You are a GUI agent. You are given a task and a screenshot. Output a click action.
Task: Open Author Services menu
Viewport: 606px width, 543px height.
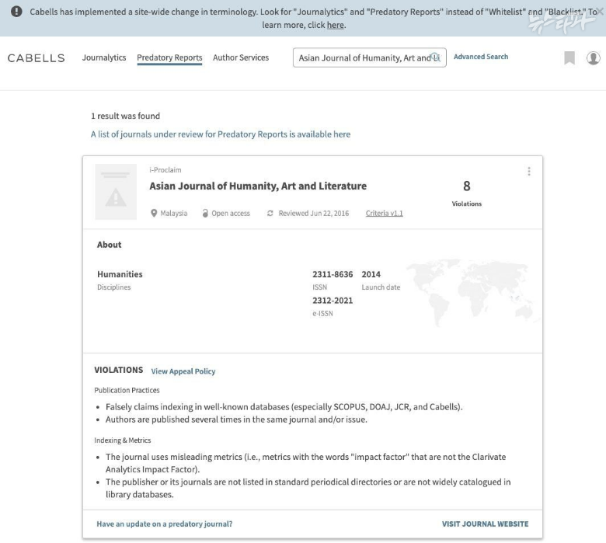coord(241,57)
